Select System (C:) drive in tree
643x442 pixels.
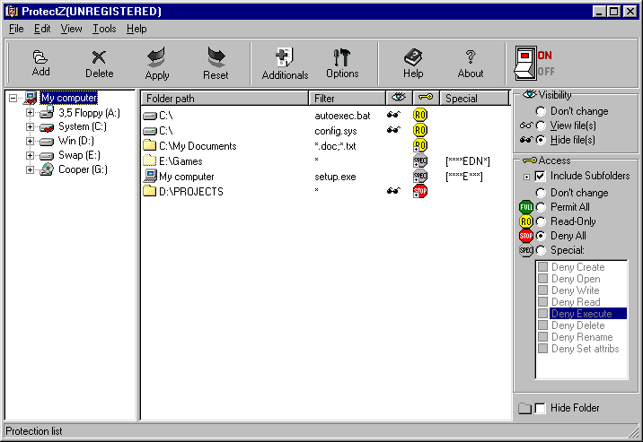click(82, 126)
